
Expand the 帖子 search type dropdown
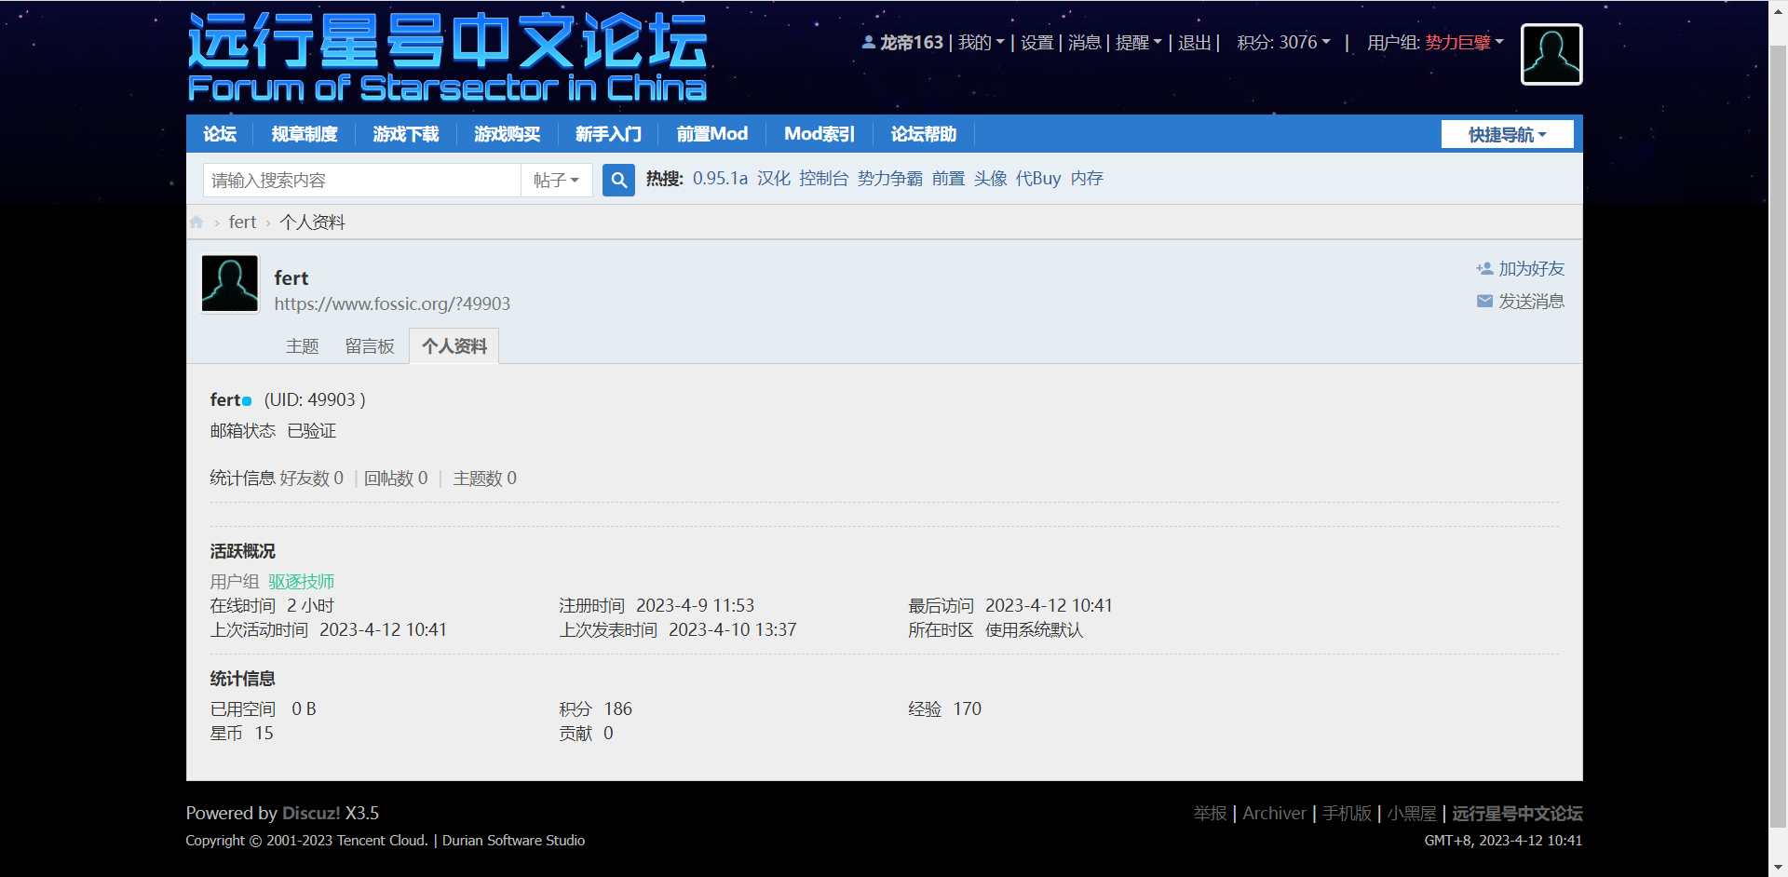(556, 180)
